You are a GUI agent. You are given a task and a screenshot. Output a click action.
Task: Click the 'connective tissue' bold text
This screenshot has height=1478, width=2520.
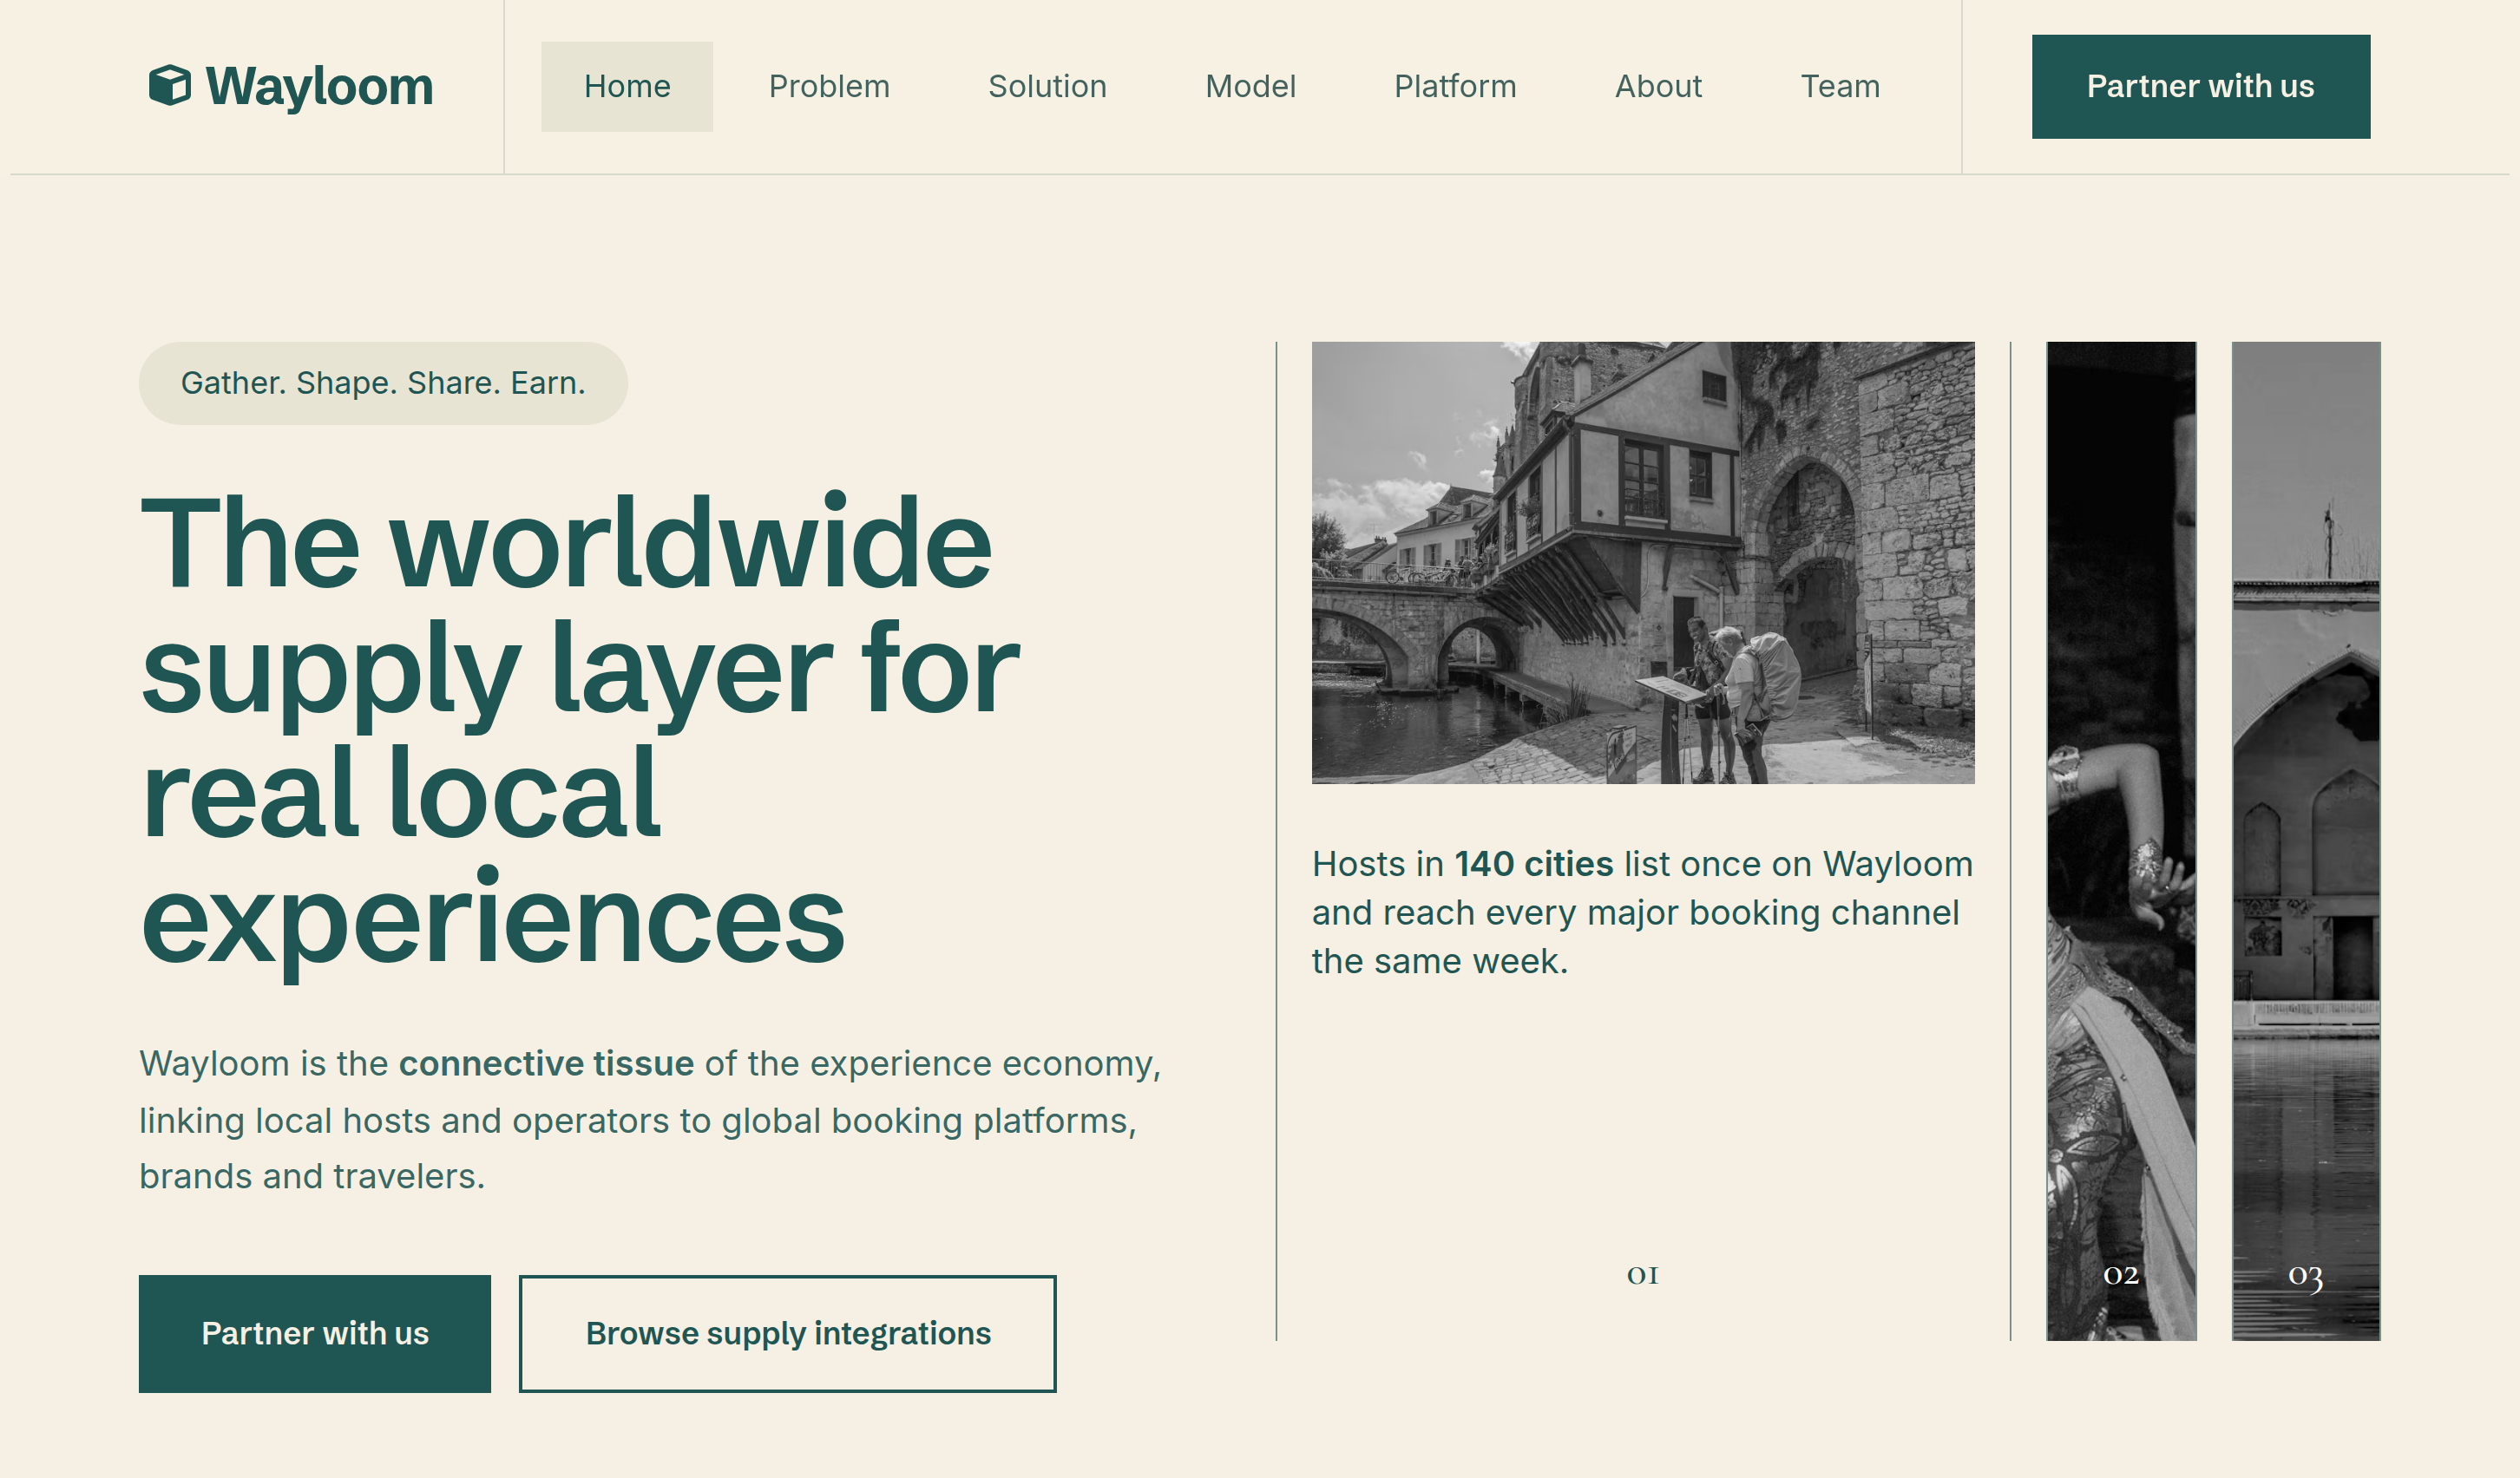[546, 1063]
